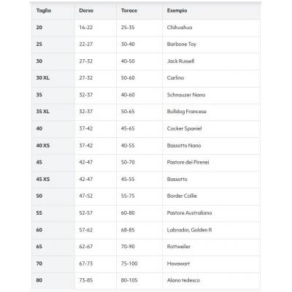Image resolution: width=292 pixels, height=292 pixels.
Task: Click the 75-100 torace value
Action: 129,264
